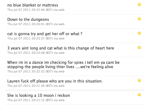Click 'web' source under the '3 years aint long' tweet
Viewport: 150px width, 106px height.
[x=61, y=53]
